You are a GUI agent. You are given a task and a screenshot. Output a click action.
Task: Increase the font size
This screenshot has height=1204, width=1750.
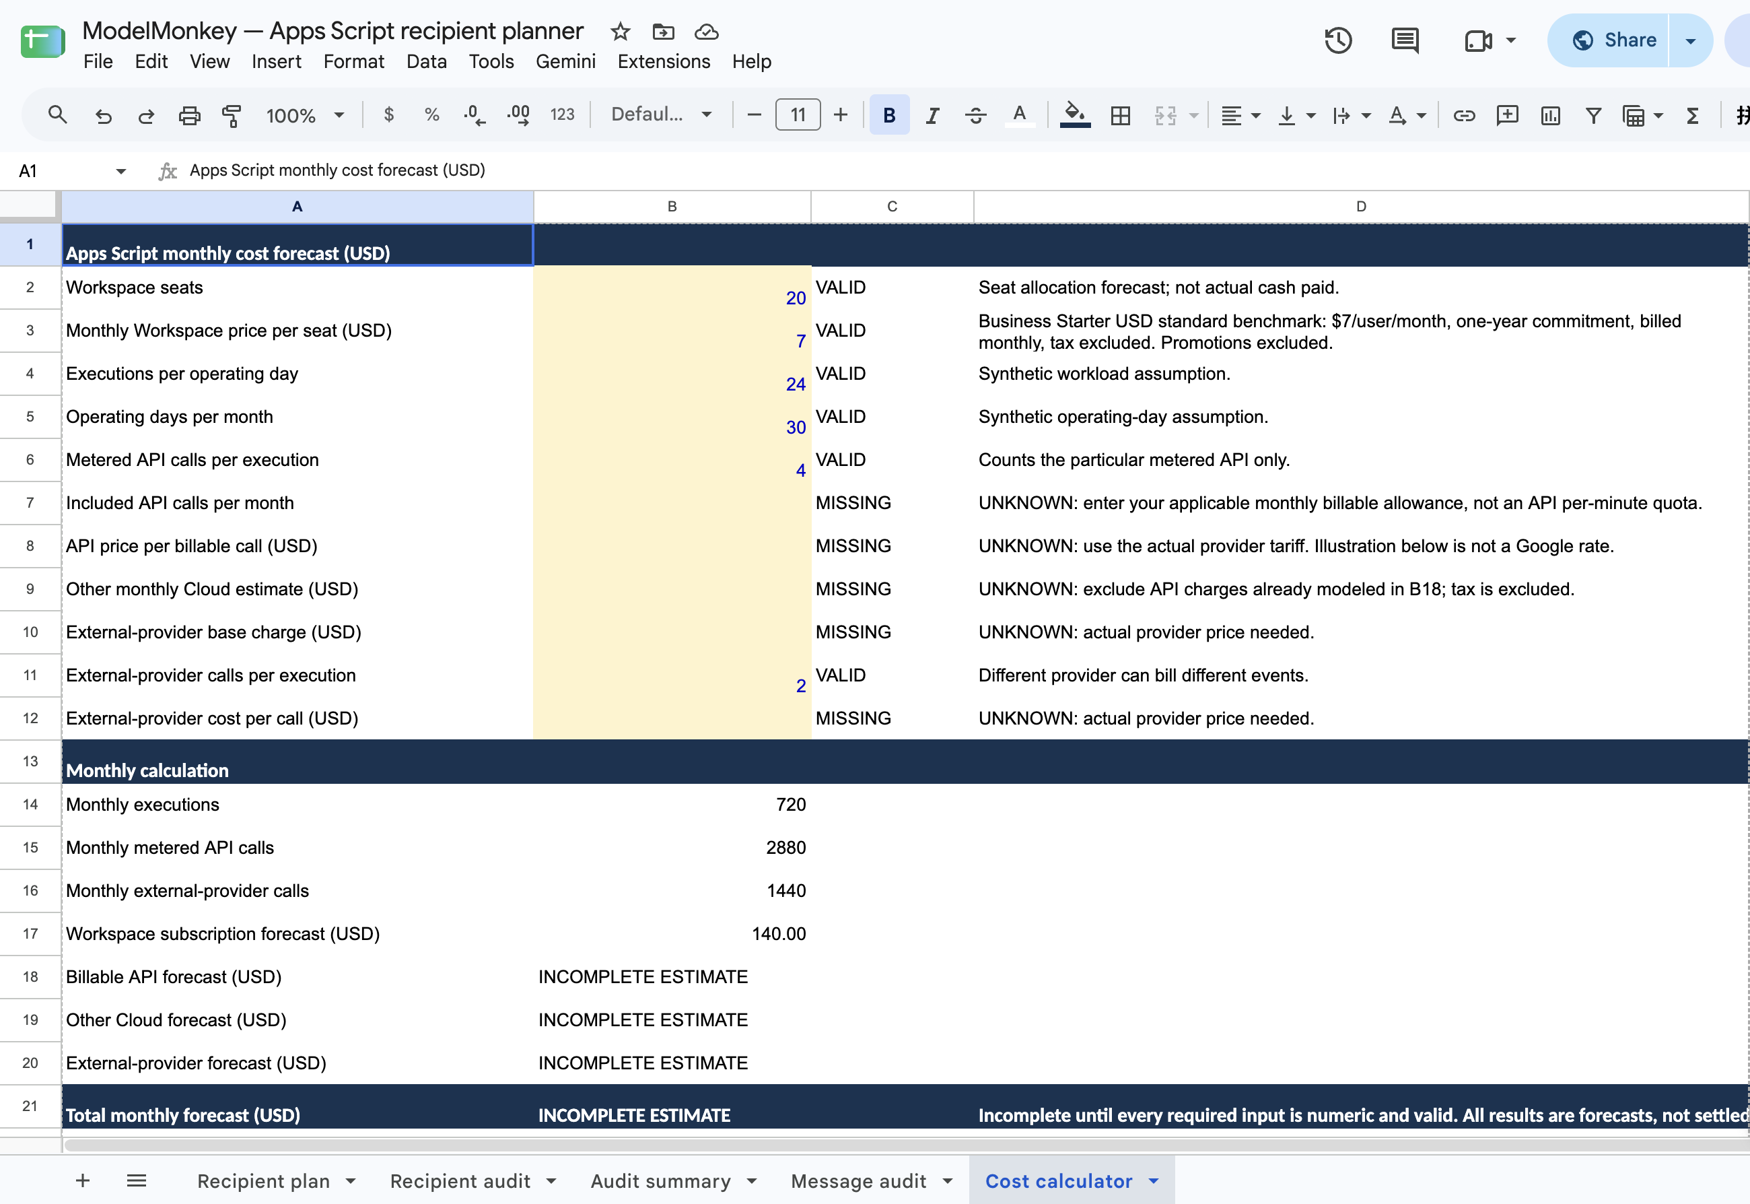(841, 114)
